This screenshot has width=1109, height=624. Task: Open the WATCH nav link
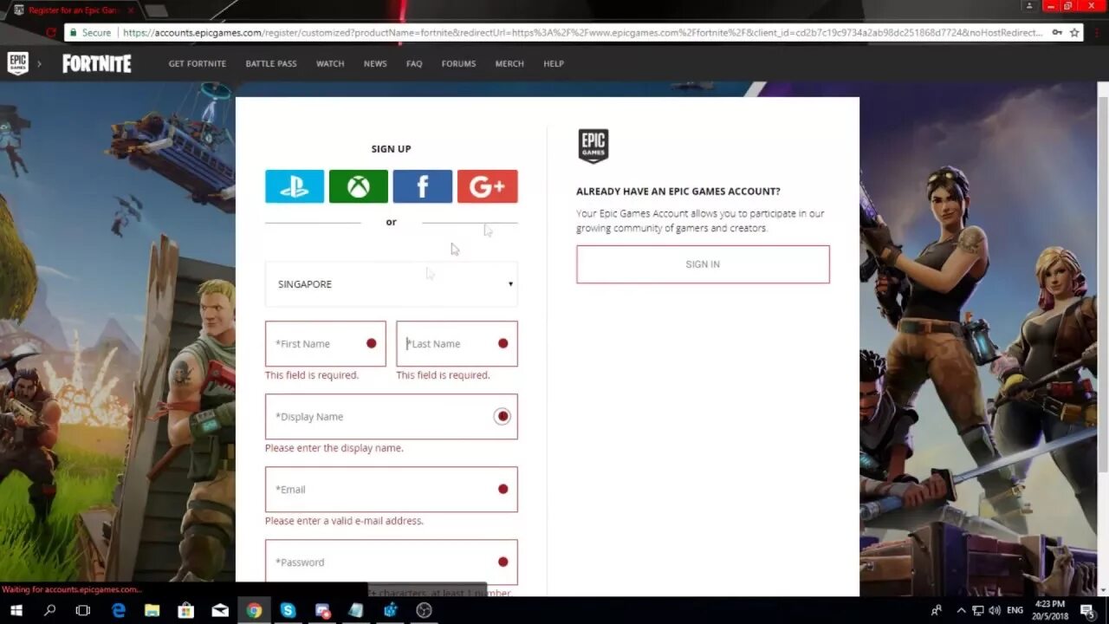tap(330, 63)
